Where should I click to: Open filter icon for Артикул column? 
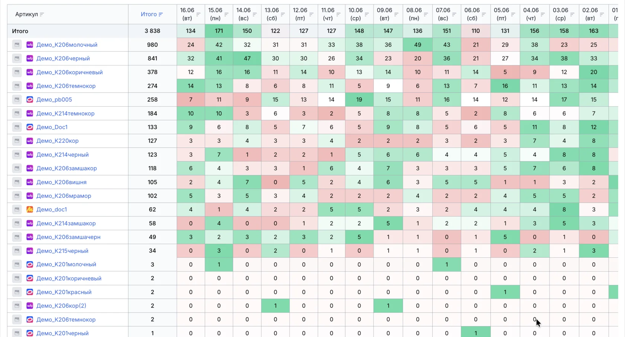click(42, 15)
